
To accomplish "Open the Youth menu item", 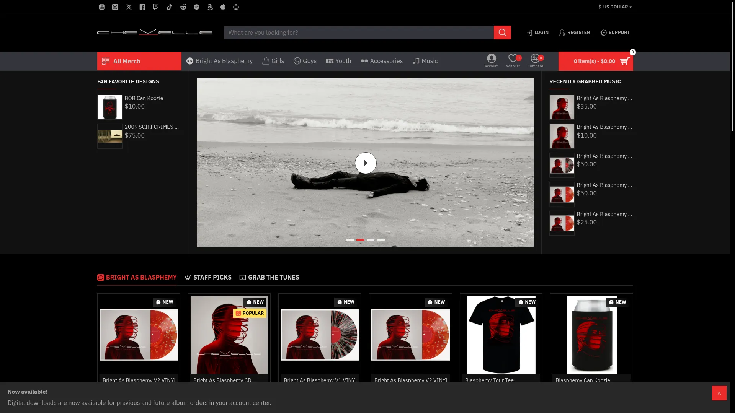I will (338, 61).
